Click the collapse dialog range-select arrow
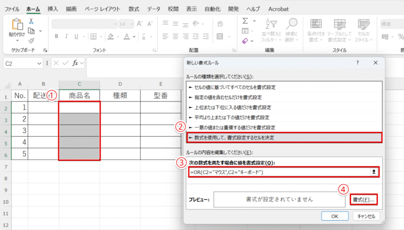 (374, 172)
